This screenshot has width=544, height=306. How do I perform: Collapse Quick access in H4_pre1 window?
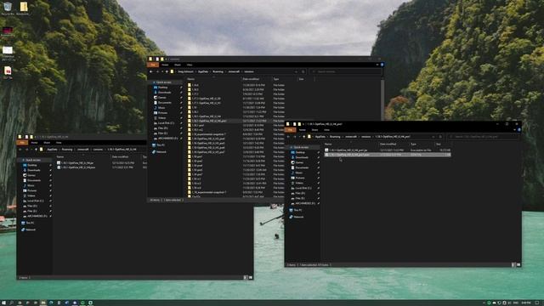[291, 147]
